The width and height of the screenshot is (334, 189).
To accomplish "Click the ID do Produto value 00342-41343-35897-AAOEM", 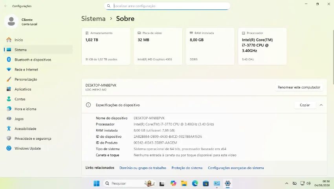I will (155, 143).
